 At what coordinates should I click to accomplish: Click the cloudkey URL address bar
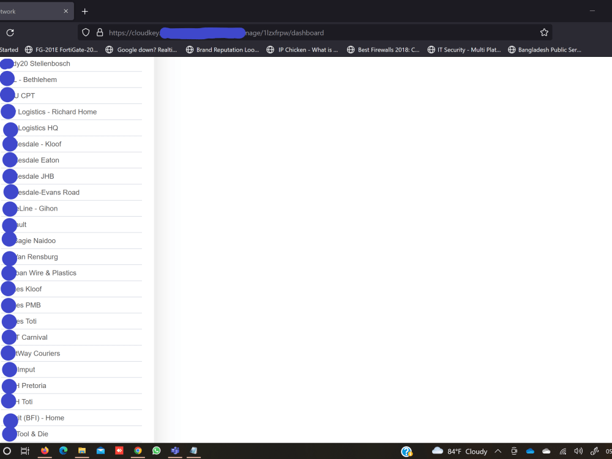pos(315,33)
